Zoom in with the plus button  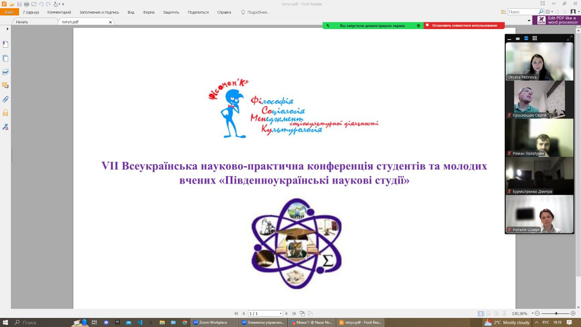tap(573, 313)
